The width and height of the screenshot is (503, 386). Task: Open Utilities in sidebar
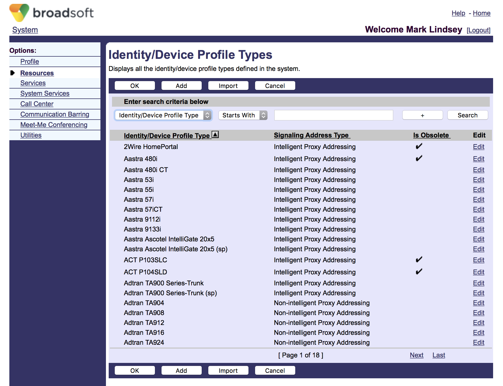tap(31, 135)
